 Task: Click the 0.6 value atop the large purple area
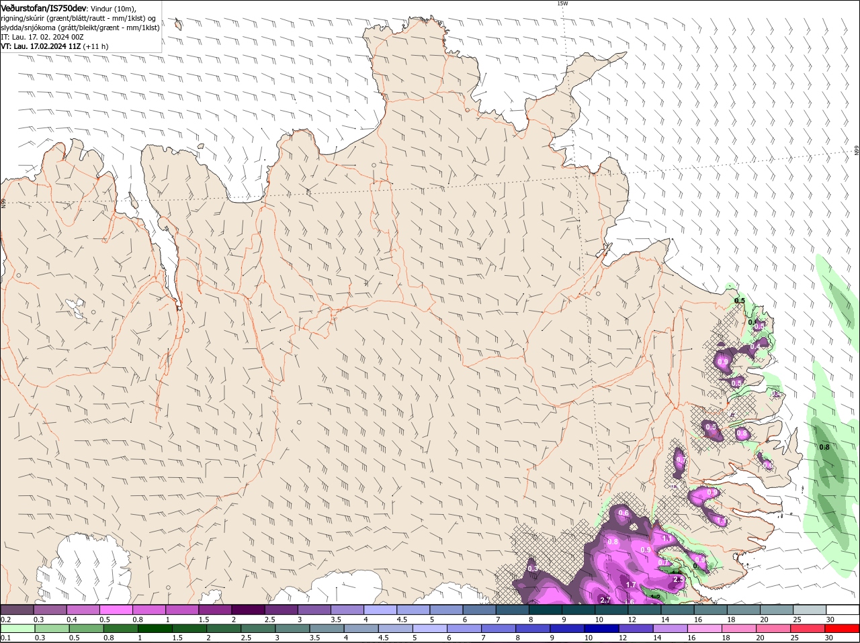click(x=623, y=513)
